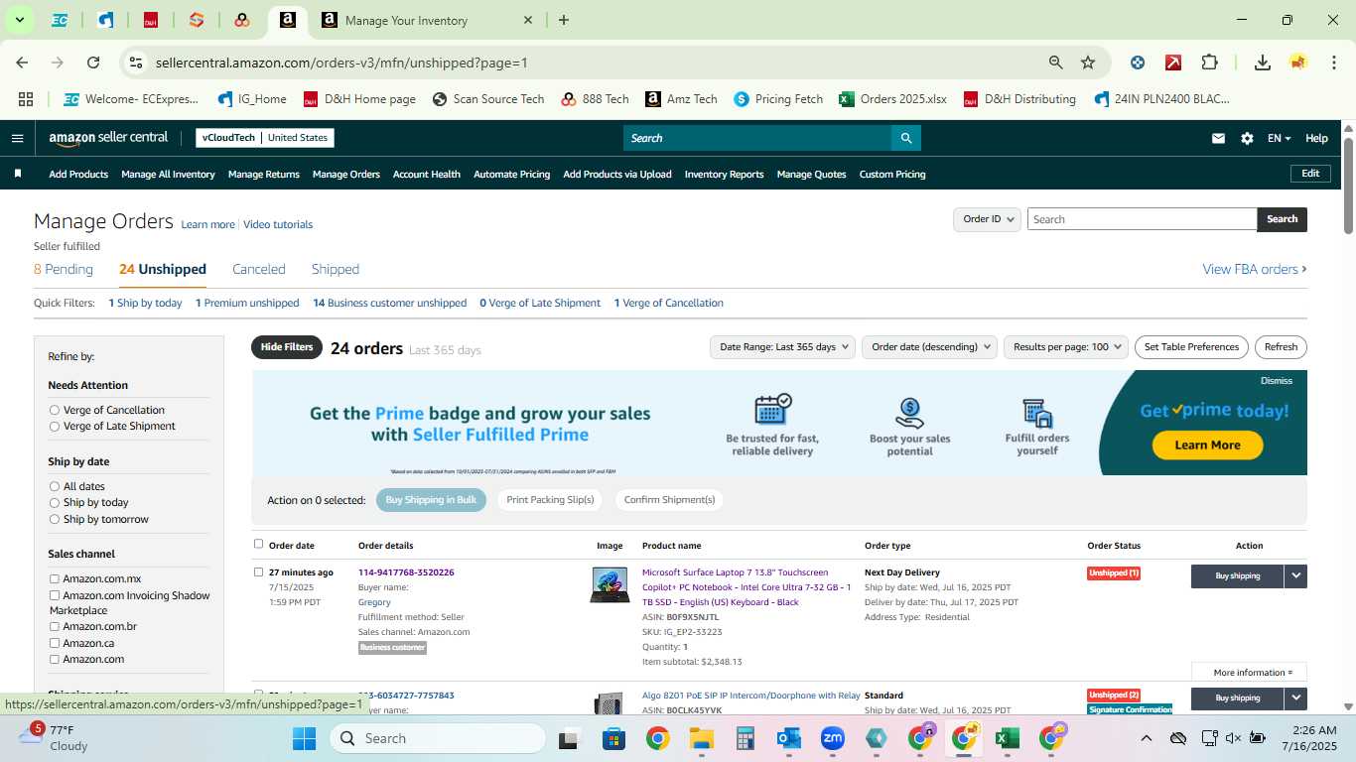1356x762 pixels.
Task: Open the browser tab search chevron
Action: click(x=19, y=20)
